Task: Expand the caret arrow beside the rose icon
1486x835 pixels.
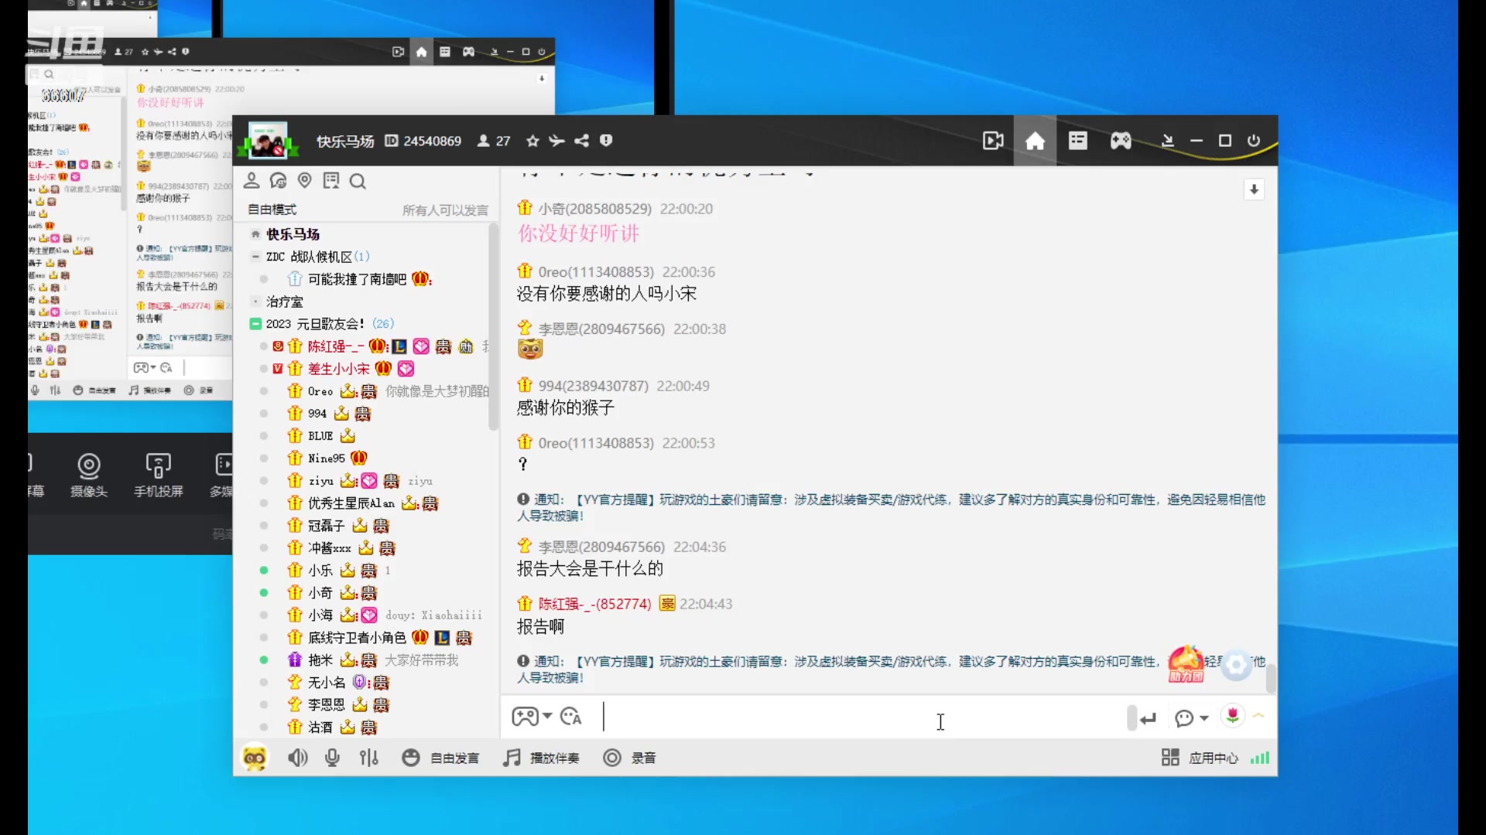Action: click(x=1258, y=716)
